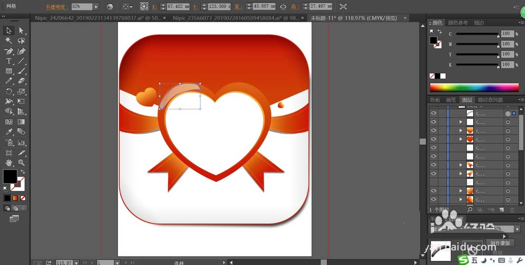This screenshot has width=525, height=265.
Task: Select the Type tool
Action: [x=9, y=61]
